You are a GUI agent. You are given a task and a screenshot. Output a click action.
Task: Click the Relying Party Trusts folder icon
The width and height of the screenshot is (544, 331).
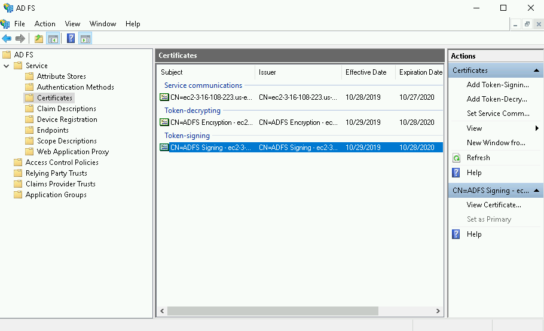tap(18, 173)
